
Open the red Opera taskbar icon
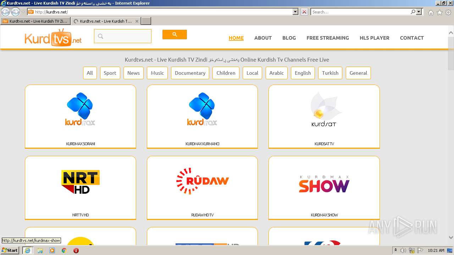tap(76, 250)
